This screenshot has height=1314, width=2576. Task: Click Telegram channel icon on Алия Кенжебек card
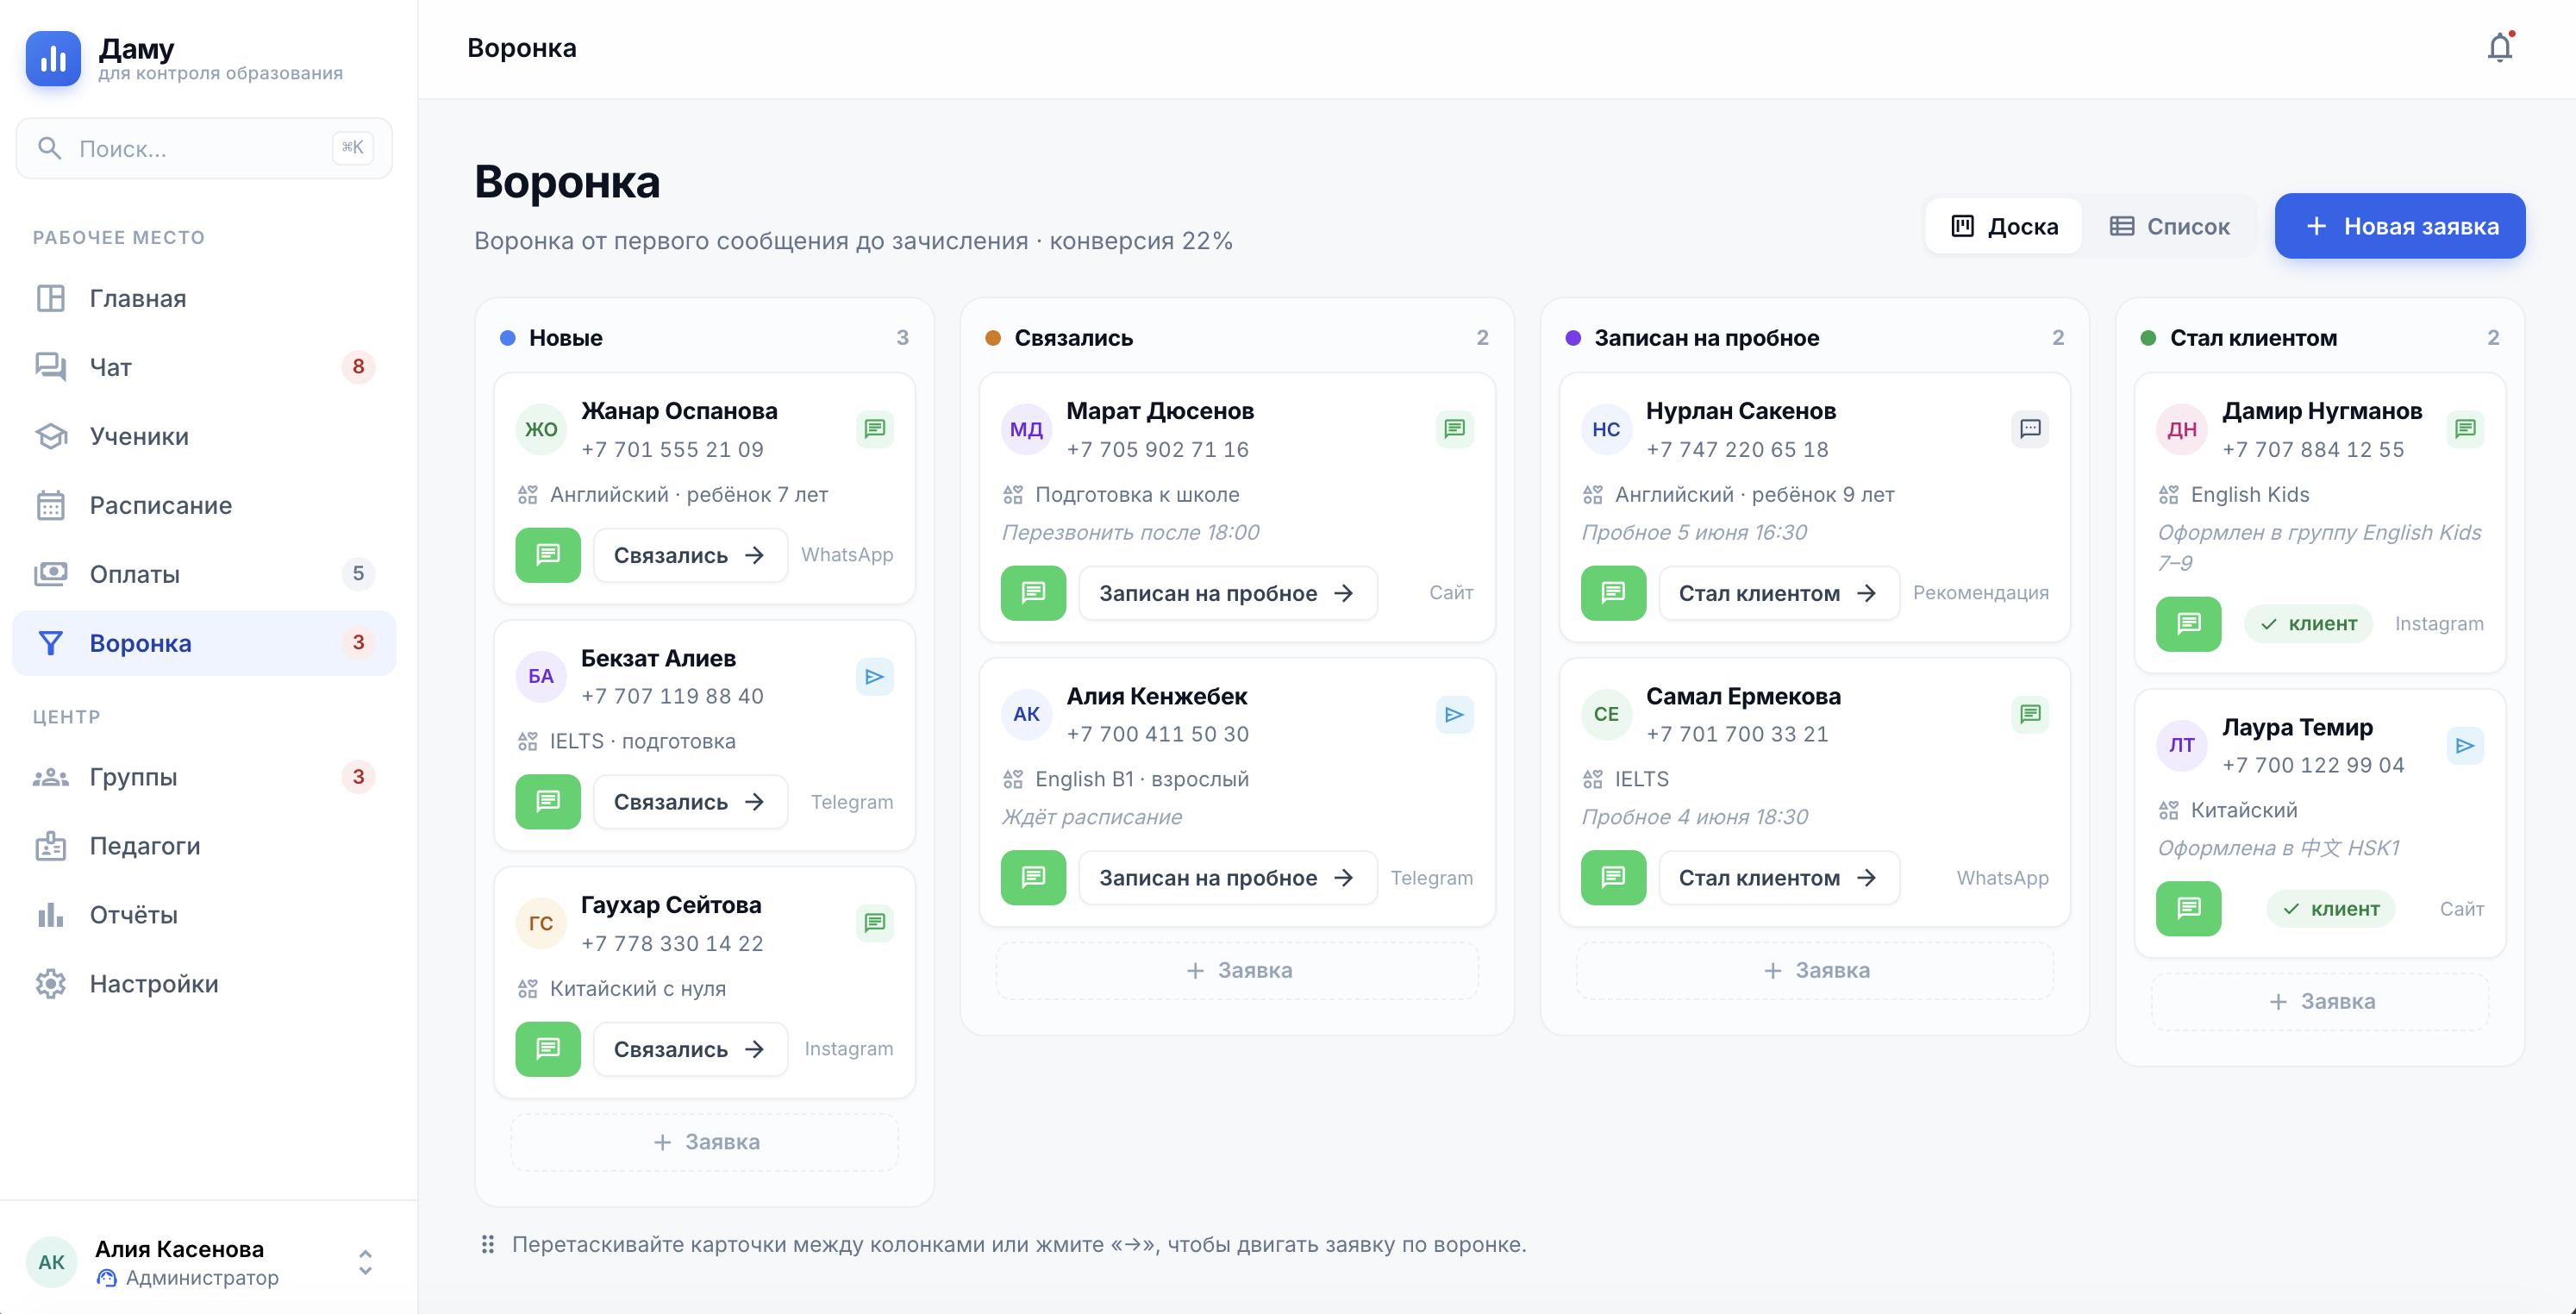coord(1455,715)
